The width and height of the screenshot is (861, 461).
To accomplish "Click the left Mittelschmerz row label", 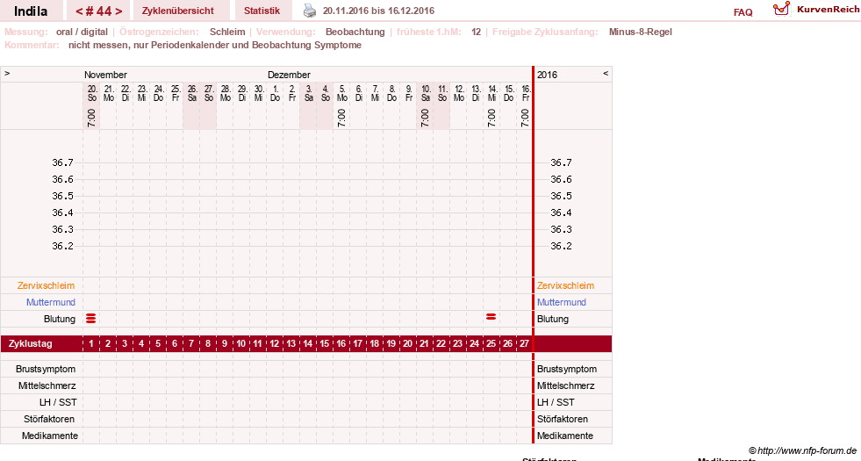I will click(x=47, y=385).
